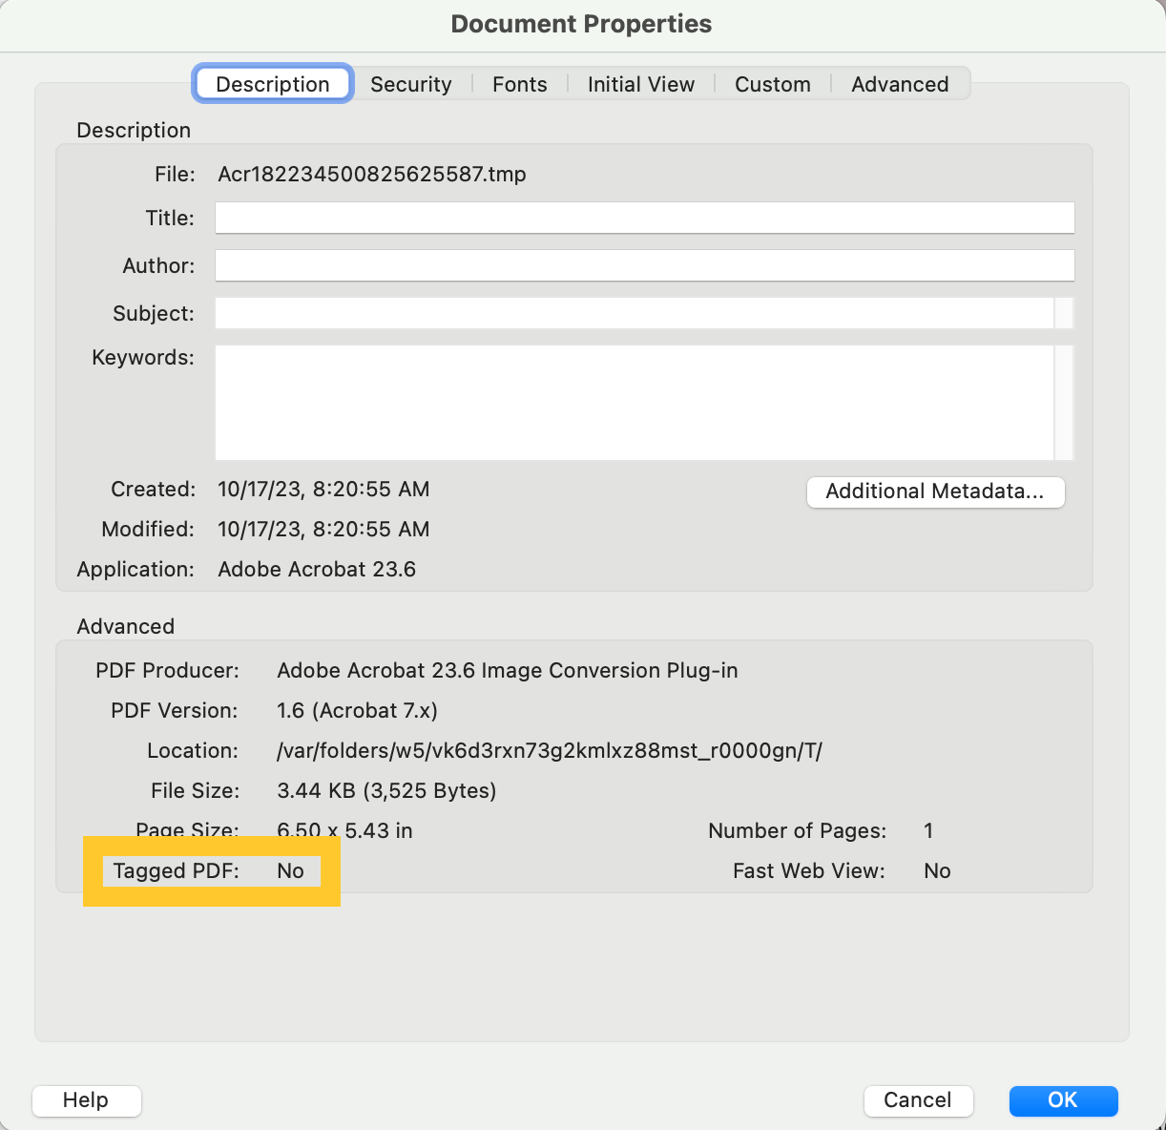
Task: Confirm with the OK button
Action: pyautogui.click(x=1063, y=1099)
